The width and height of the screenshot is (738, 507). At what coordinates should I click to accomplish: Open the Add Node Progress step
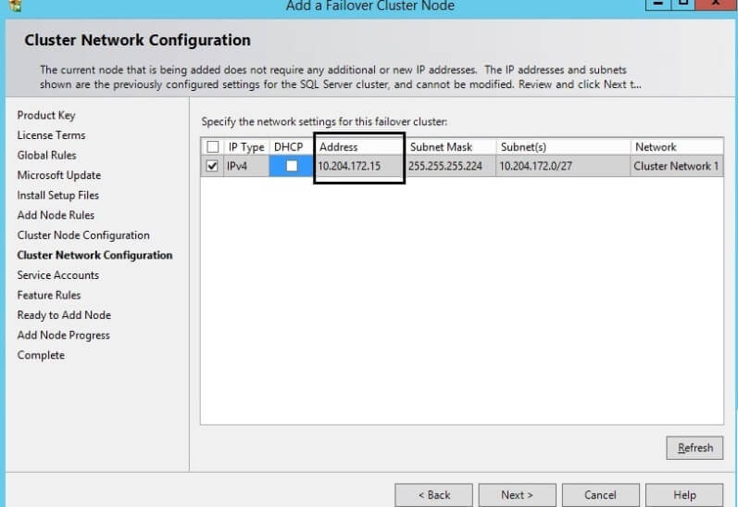point(64,336)
